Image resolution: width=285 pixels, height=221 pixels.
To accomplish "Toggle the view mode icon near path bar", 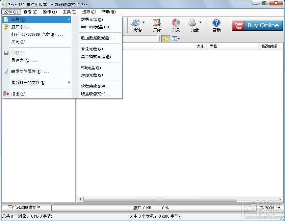I will pyautogui.click(x=175, y=38).
